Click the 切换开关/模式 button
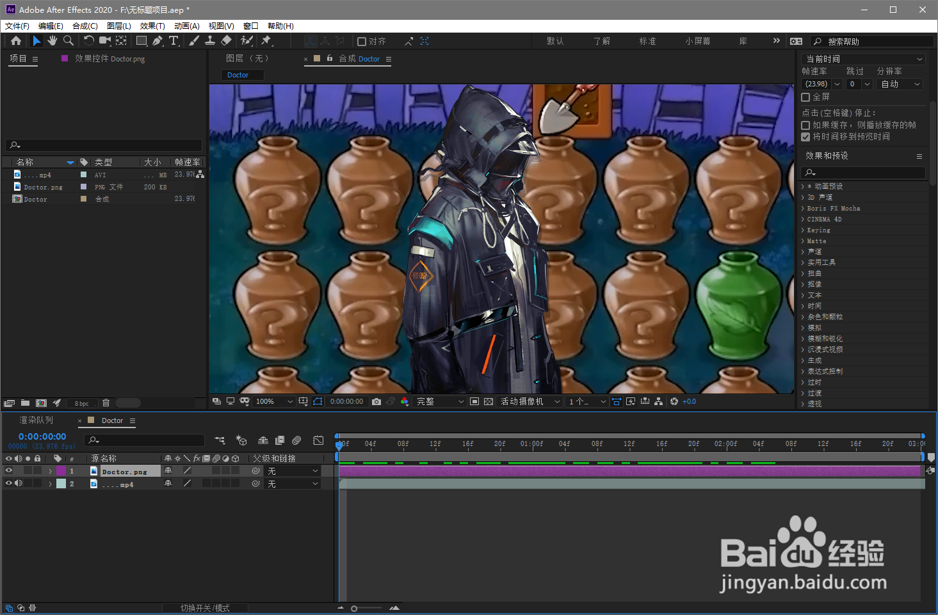Viewport: 938px width, 615px height. [205, 608]
